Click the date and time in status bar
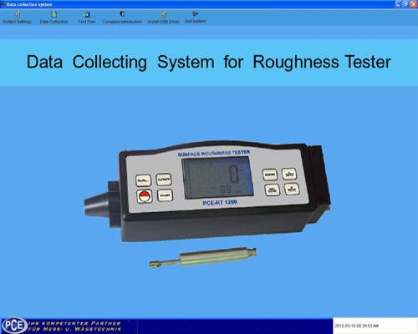 point(356,326)
